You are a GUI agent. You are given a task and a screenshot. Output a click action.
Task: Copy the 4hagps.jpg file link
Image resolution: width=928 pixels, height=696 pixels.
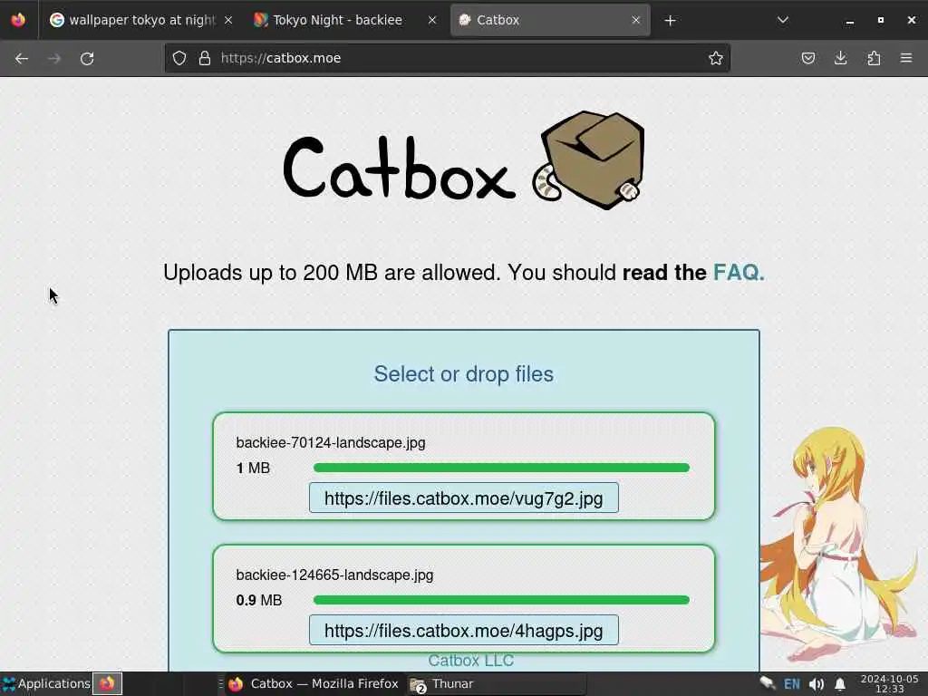point(463,631)
